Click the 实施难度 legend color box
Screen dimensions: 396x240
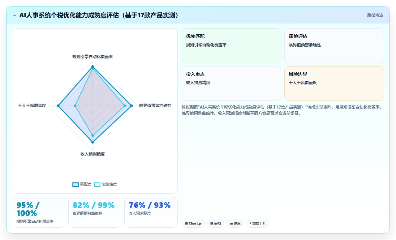[97, 184]
